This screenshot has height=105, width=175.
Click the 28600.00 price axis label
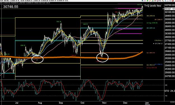170,30
